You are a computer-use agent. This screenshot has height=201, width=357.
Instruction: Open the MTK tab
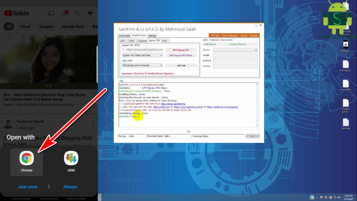(x=165, y=41)
